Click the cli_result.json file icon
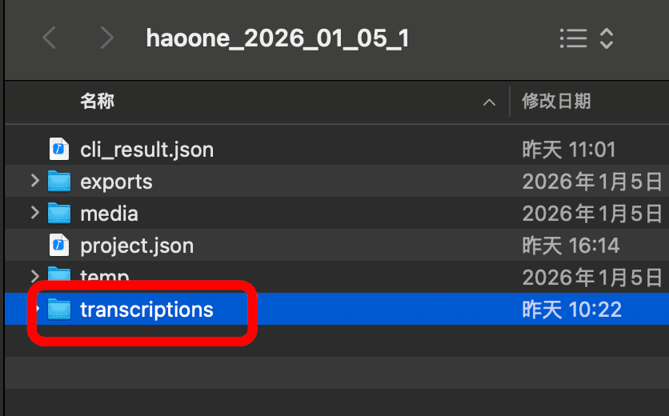 (59, 150)
